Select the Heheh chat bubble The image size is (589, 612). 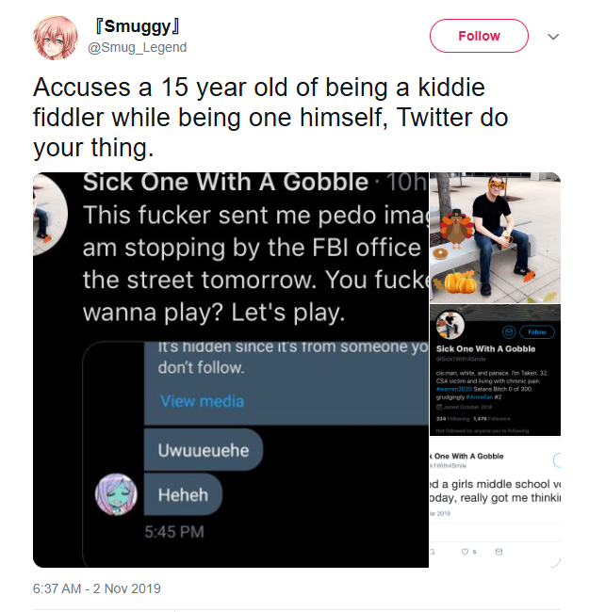183,493
